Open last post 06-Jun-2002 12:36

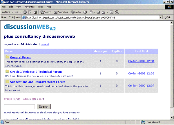click(x=141, y=73)
